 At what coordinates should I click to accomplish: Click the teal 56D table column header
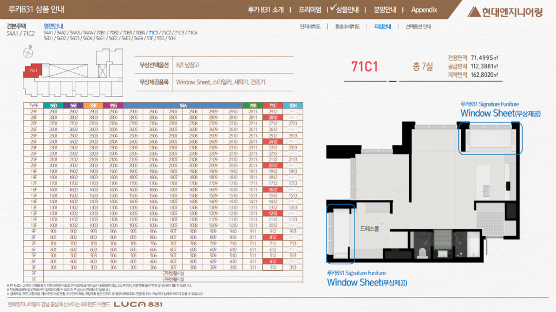pyautogui.click(x=53, y=106)
